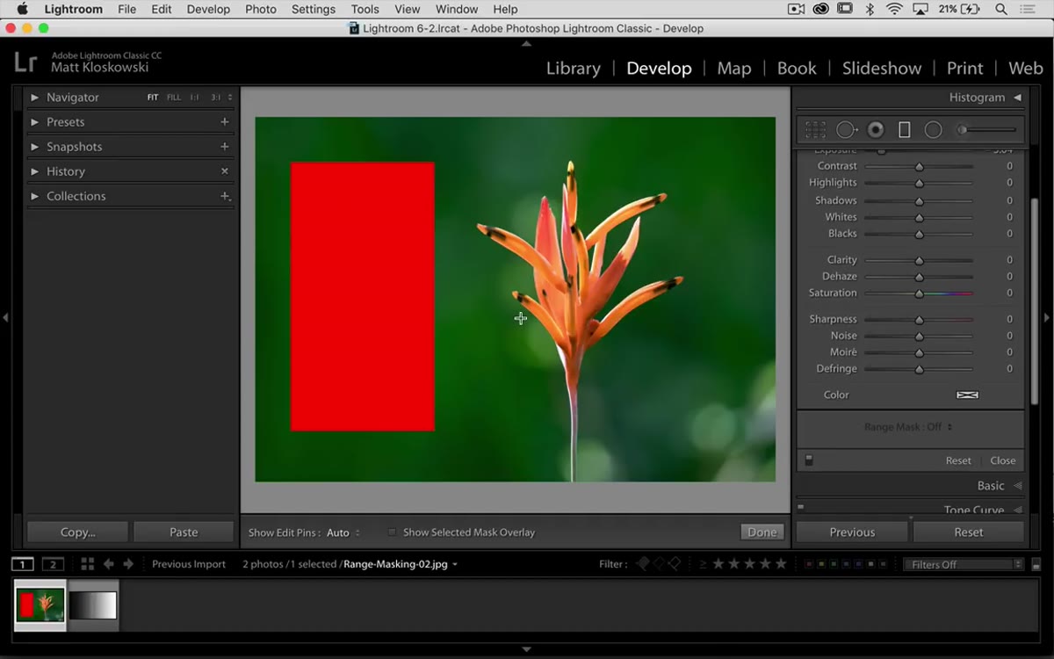The width and height of the screenshot is (1054, 659).
Task: Open Range Mask dropdown
Action: point(908,427)
